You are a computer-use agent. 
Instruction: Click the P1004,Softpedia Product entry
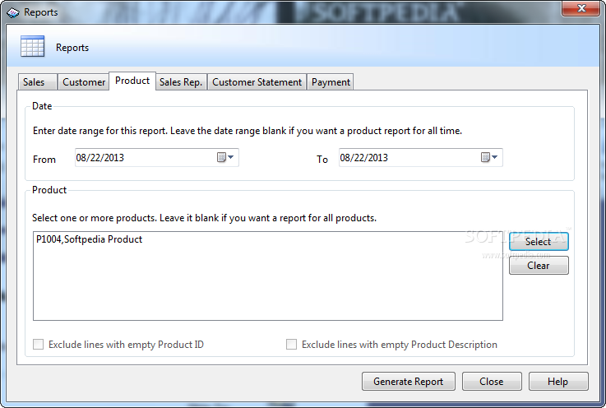pyautogui.click(x=90, y=239)
